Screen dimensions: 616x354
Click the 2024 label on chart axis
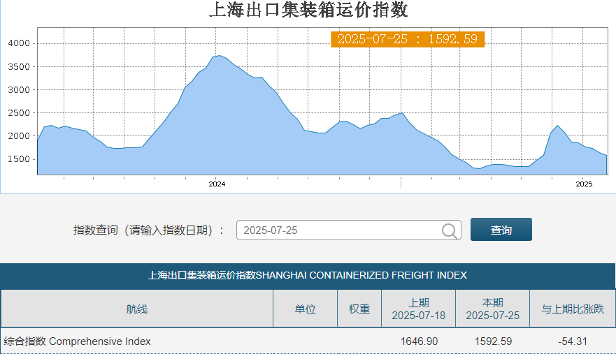217,184
